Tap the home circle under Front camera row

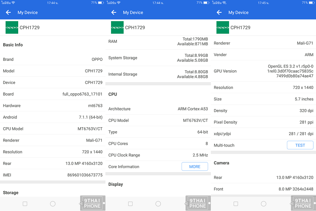pyautogui.click(x=263, y=204)
